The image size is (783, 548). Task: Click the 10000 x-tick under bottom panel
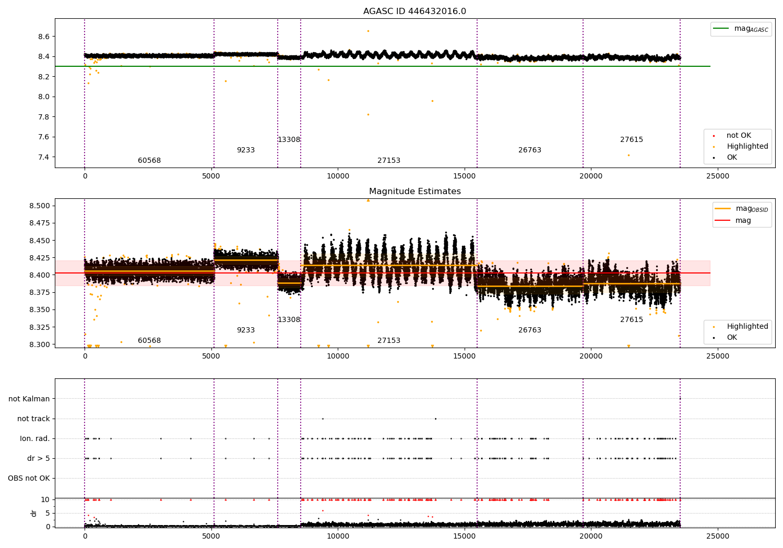(338, 536)
